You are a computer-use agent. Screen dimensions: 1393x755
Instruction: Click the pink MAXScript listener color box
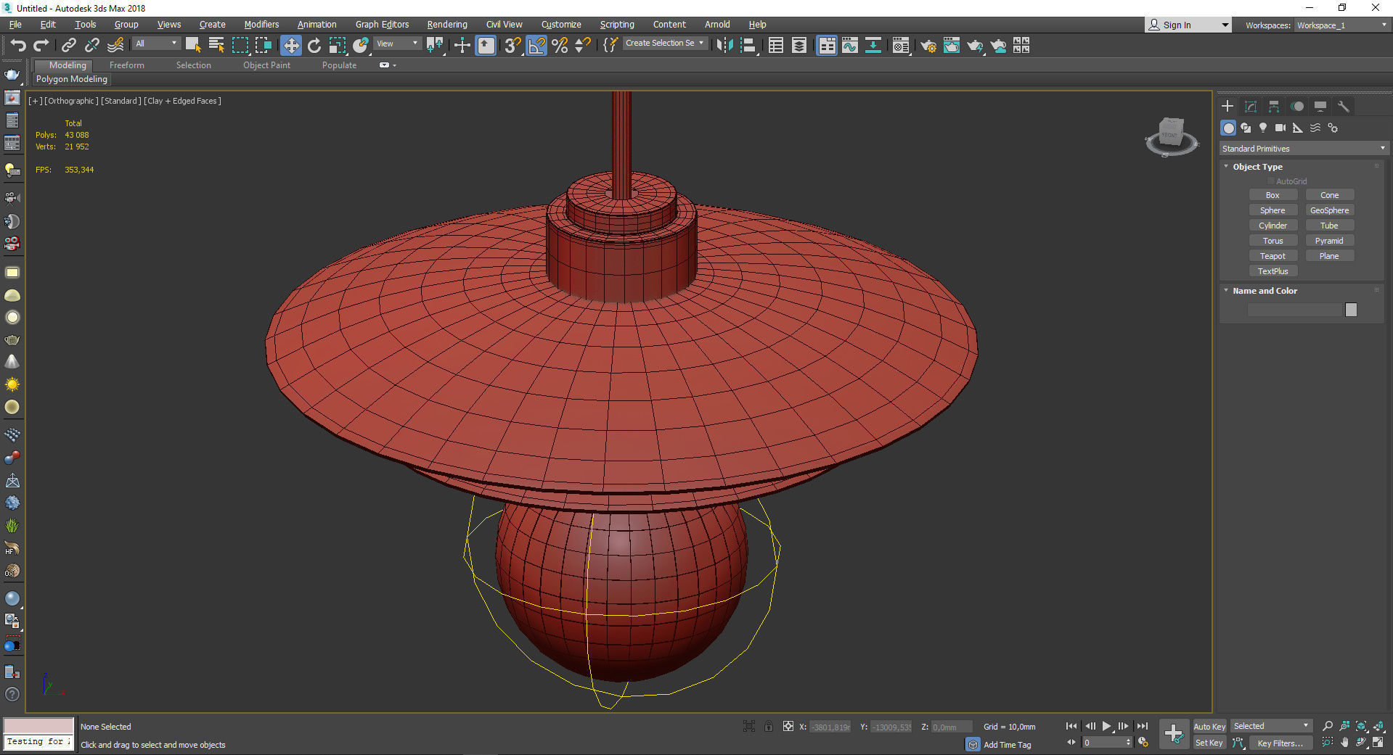pyautogui.click(x=38, y=726)
